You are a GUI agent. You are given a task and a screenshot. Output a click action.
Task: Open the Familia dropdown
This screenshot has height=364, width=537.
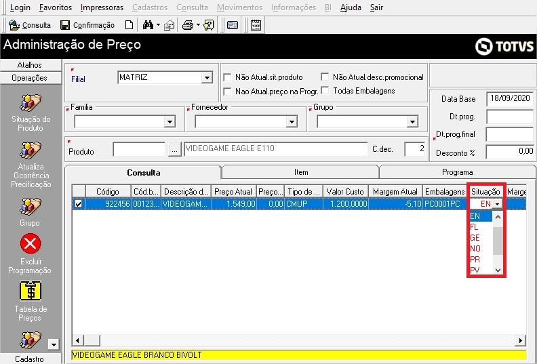[170, 121]
